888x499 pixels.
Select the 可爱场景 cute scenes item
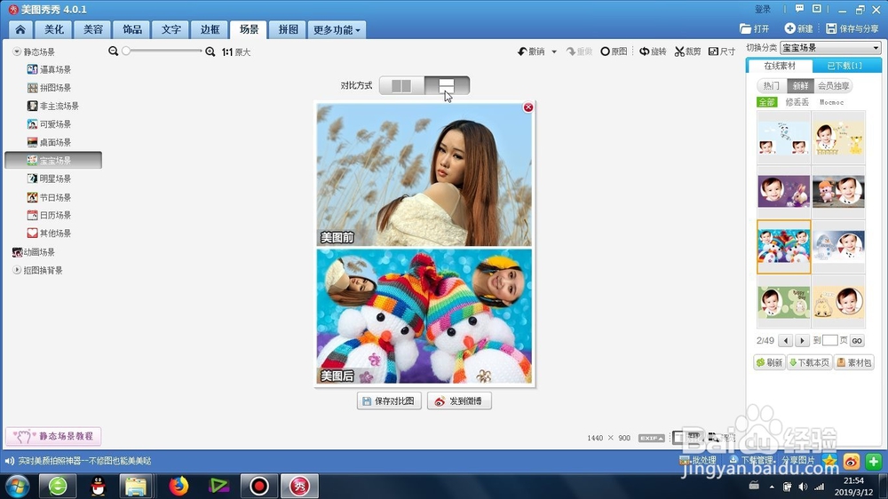click(x=50, y=124)
